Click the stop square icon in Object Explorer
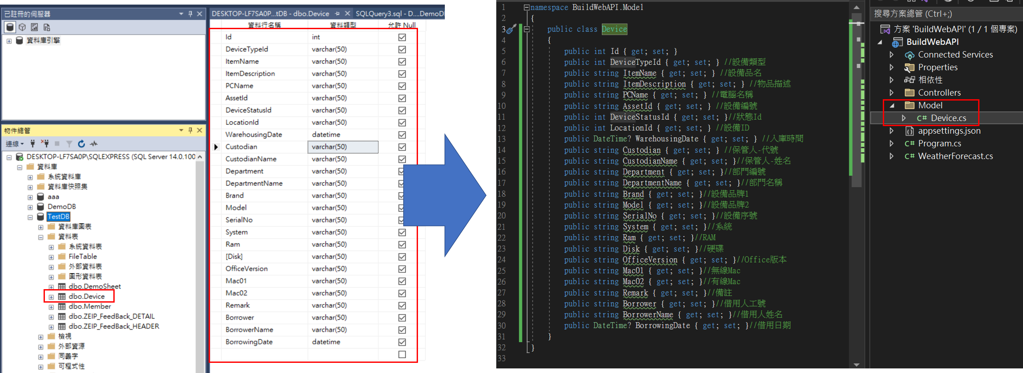This screenshot has height=373, width=1023. [x=57, y=143]
